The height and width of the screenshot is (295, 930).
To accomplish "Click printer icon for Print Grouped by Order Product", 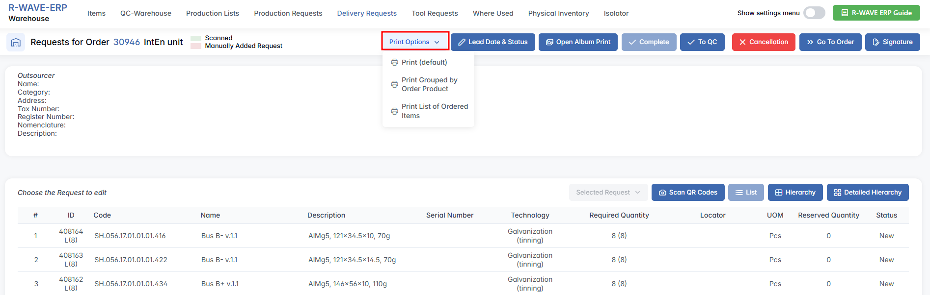I will (x=394, y=84).
